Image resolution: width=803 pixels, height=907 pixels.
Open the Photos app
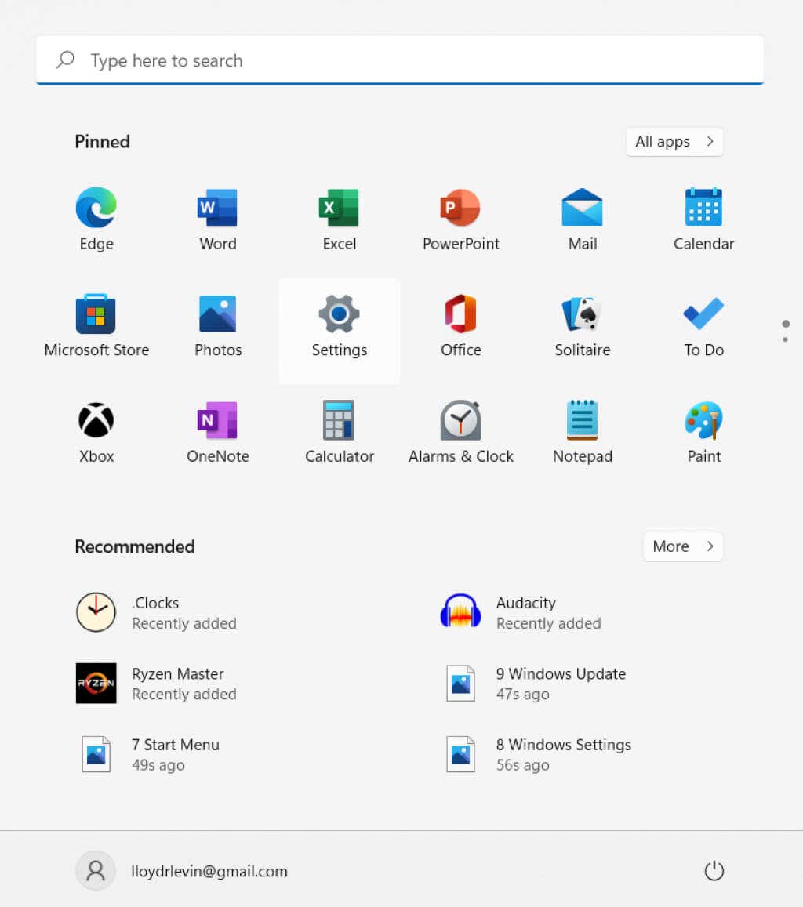(217, 325)
